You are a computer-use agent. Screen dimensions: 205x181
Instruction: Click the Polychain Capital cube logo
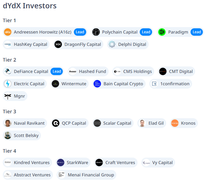(96, 32)
